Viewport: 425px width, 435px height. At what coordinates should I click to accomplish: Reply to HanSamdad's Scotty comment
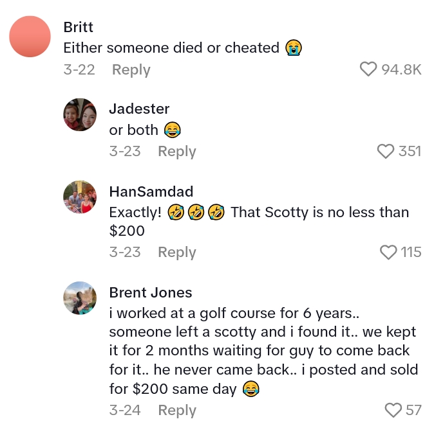(x=176, y=252)
